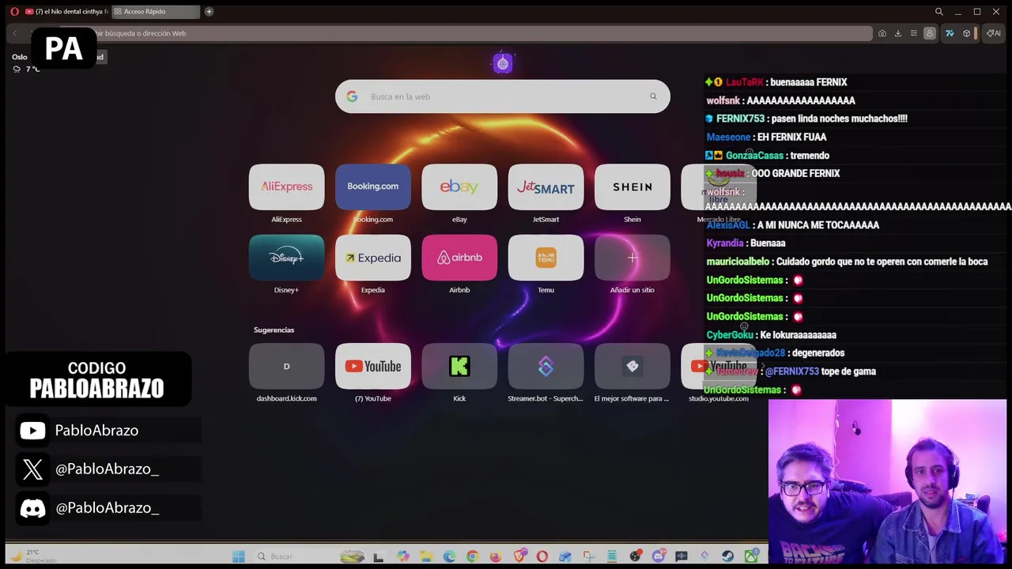
Task: Open the Temu speed dial tile
Action: point(546,258)
